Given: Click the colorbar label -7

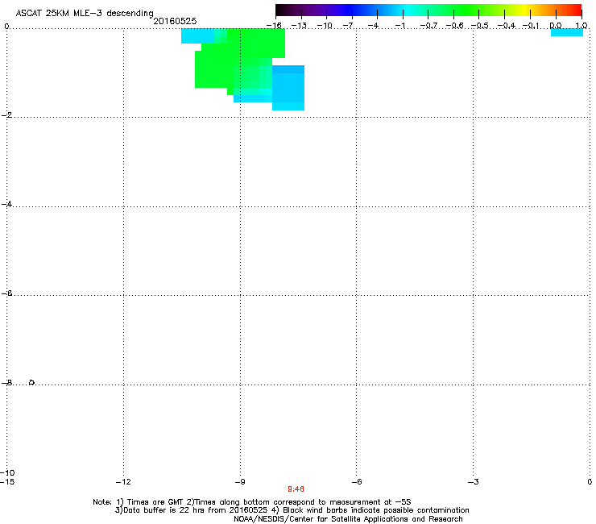Looking at the screenshot, I should coord(348,26).
